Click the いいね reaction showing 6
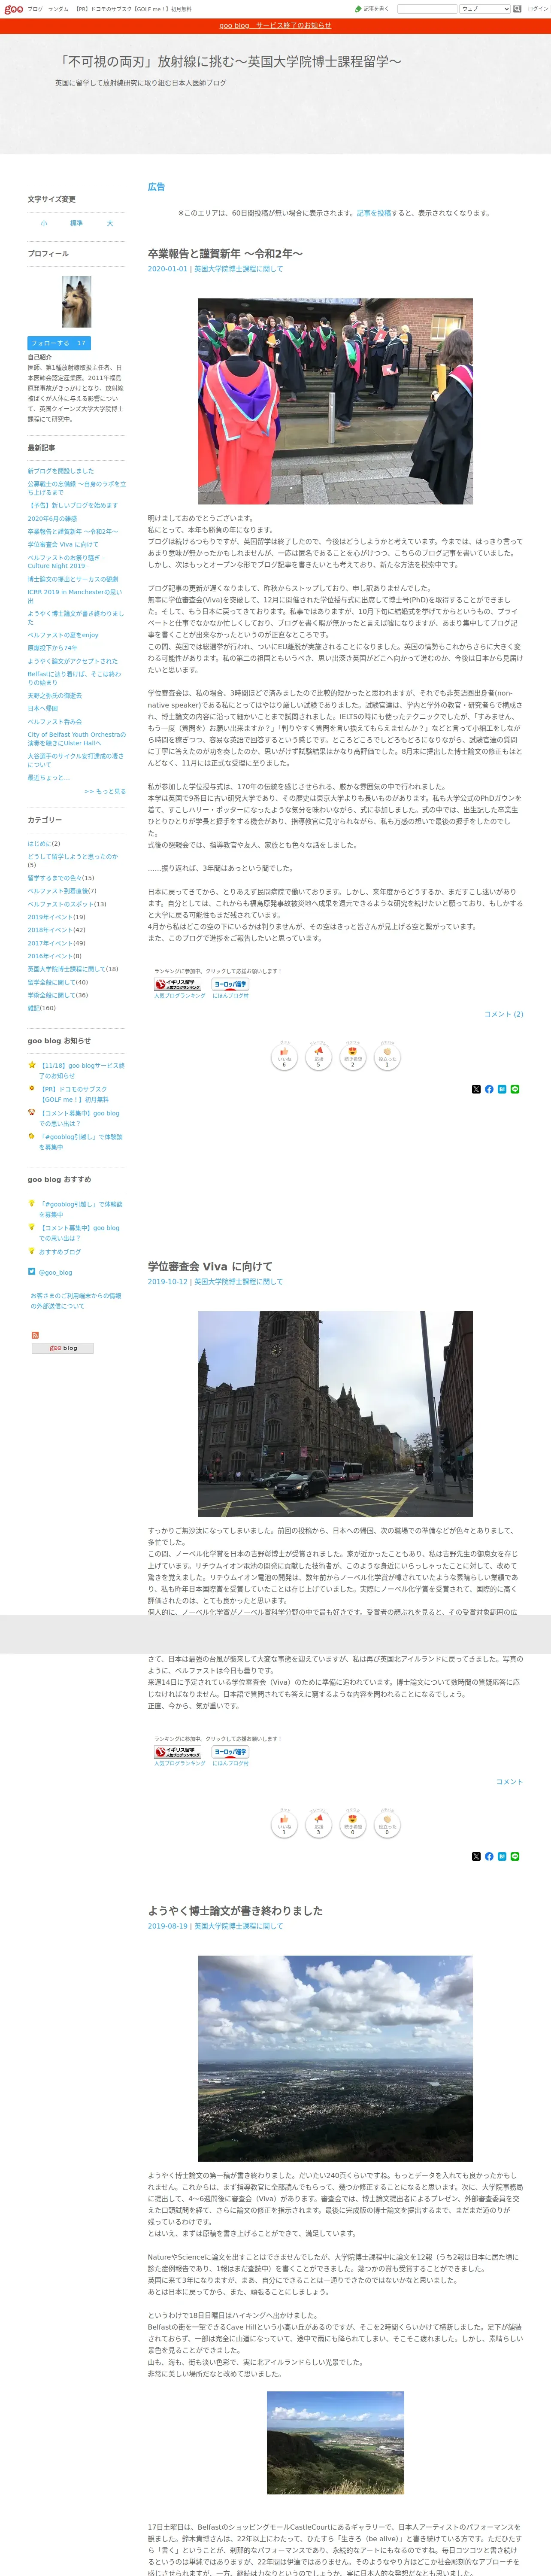Image resolution: width=551 pixels, height=2576 pixels. tap(284, 1056)
